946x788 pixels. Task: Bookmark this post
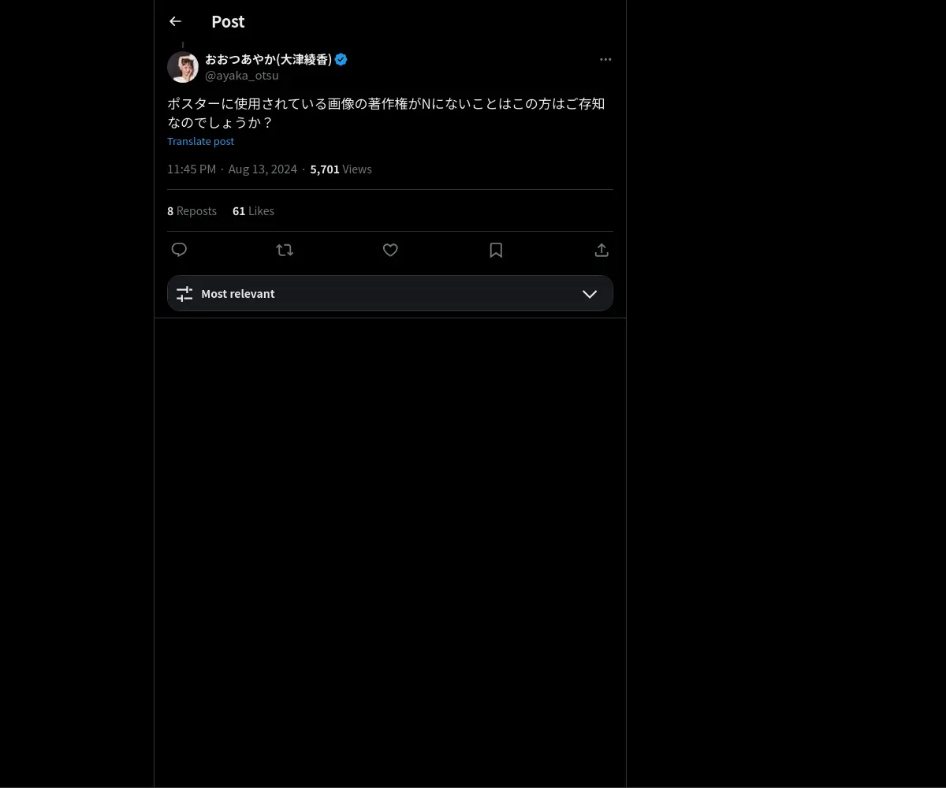pos(496,250)
